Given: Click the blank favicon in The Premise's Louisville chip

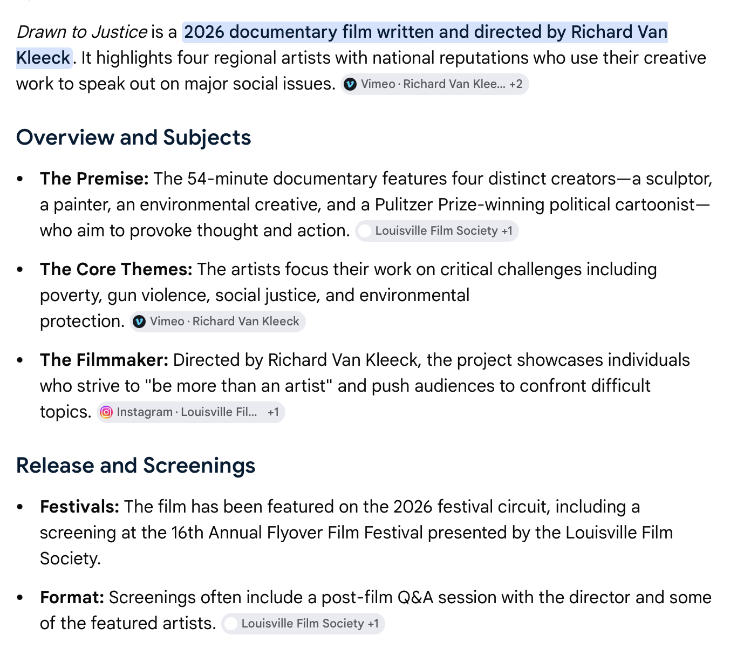Looking at the screenshot, I should point(365,231).
